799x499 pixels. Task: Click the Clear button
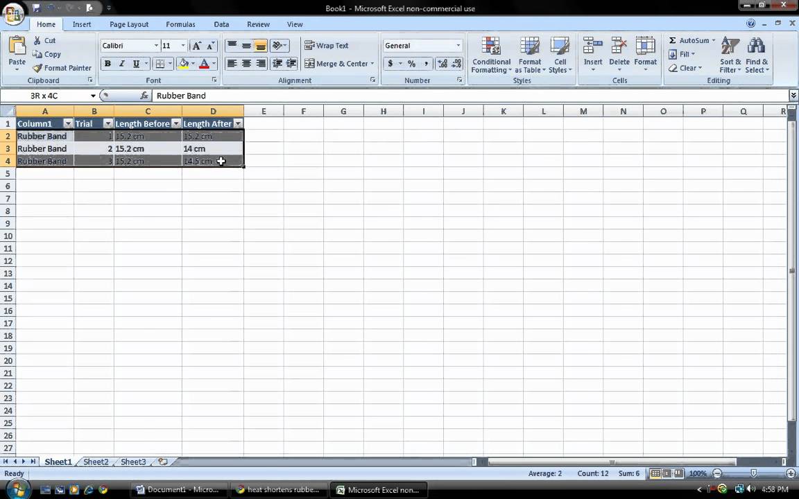pos(685,68)
